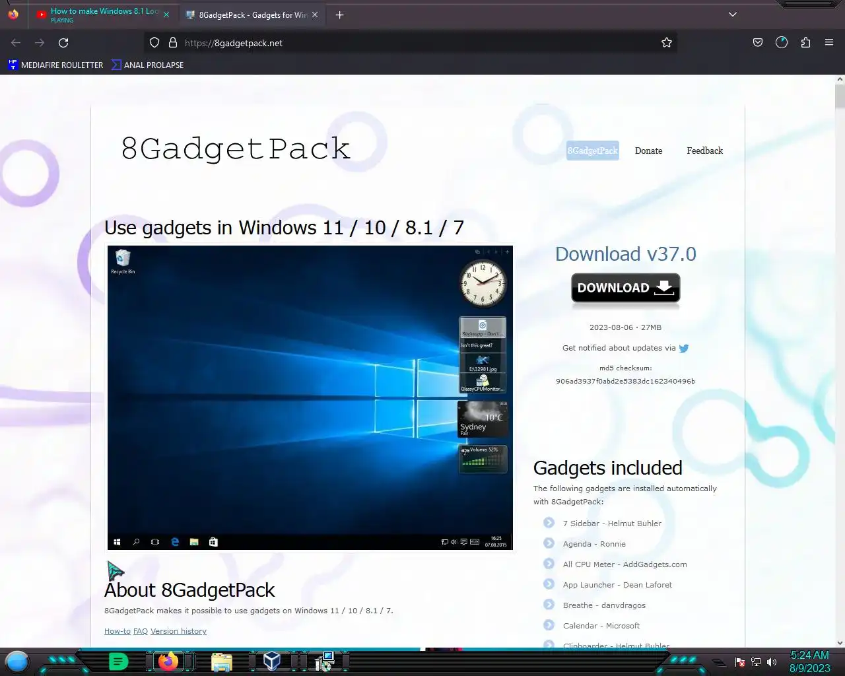Click the scrollbar down arrow
The height and width of the screenshot is (676, 845).
pos(840,642)
